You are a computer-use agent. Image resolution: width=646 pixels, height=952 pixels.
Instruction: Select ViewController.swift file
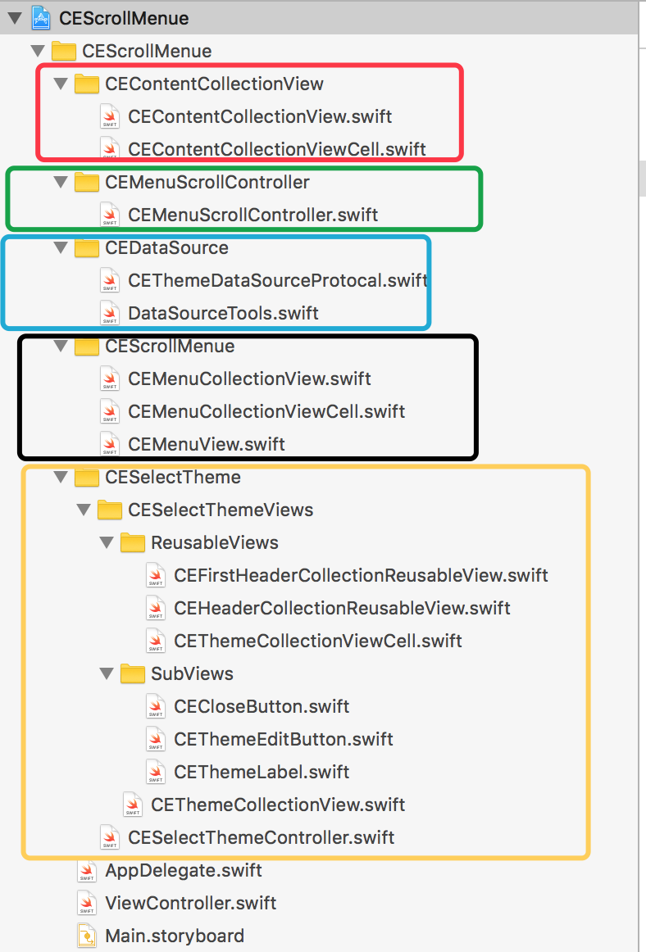(x=191, y=904)
